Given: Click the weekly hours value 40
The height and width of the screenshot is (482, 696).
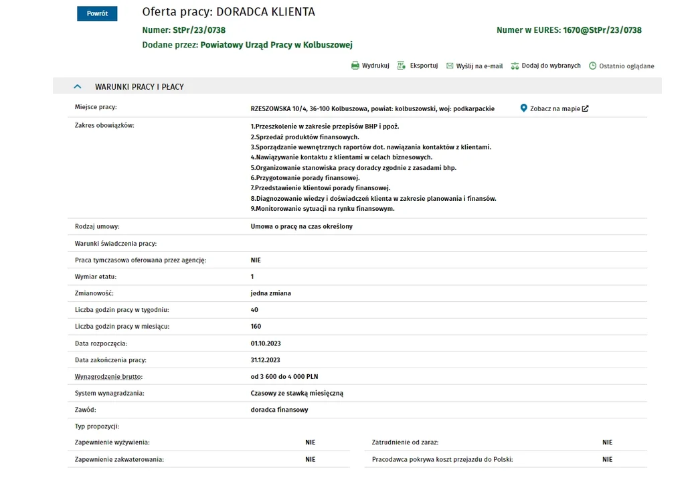Looking at the screenshot, I should coord(254,310).
